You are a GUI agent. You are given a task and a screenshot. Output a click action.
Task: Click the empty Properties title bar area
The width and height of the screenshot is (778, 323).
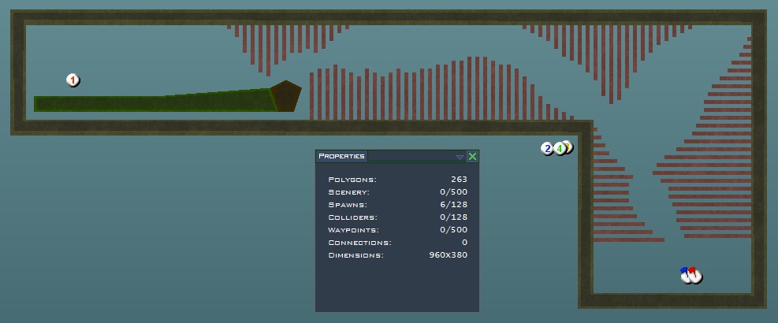click(x=410, y=157)
